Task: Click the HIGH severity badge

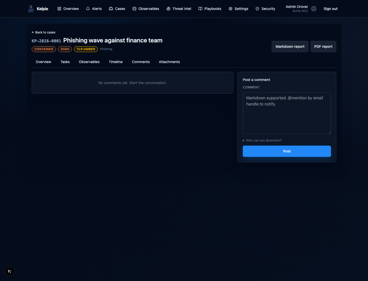Action: 65,49
